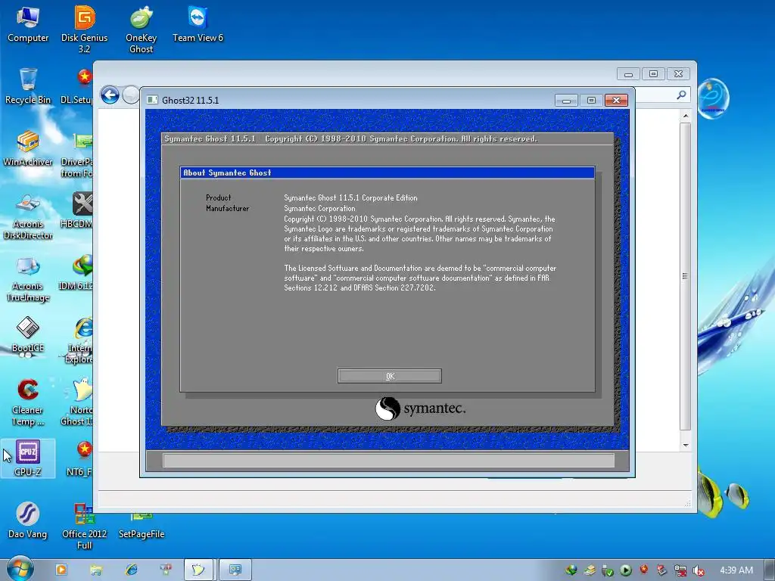The width and height of the screenshot is (775, 581).
Task: Click the green play tray icon
Action: 626,570
